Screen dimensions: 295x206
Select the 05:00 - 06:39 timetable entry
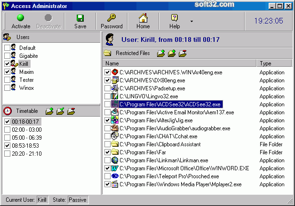pyautogui.click(x=27, y=138)
